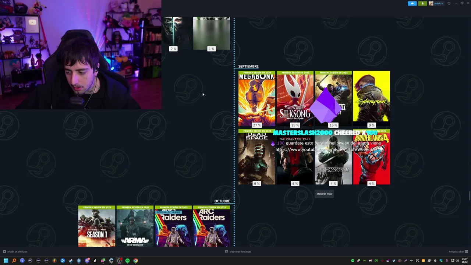This screenshot has height=265, width=471.
Task: Open the Dead Space game cover
Action: [x=257, y=157]
